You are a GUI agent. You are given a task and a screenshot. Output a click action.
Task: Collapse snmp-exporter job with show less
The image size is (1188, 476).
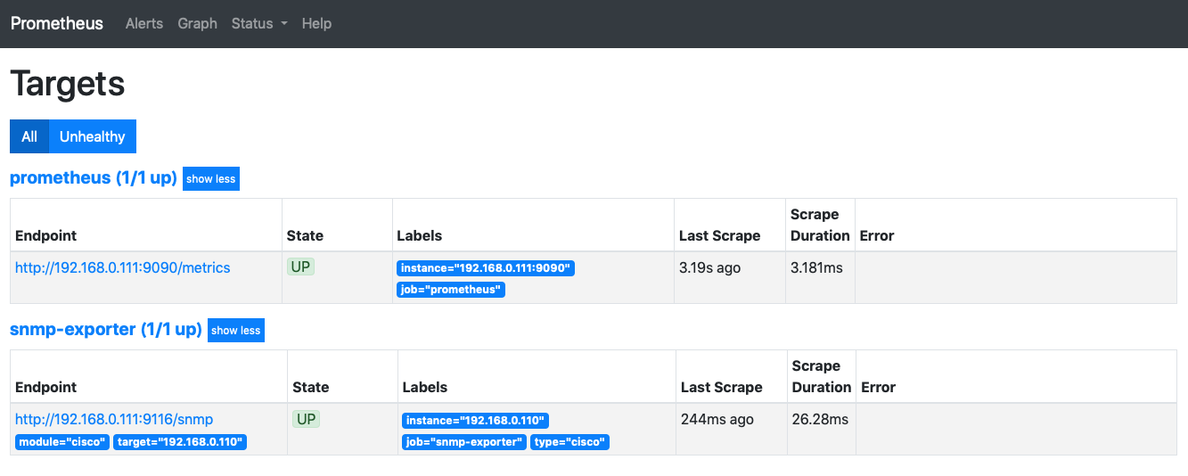click(x=236, y=330)
